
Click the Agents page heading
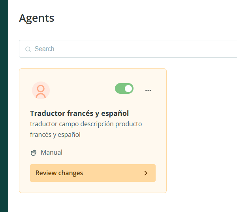click(x=37, y=18)
